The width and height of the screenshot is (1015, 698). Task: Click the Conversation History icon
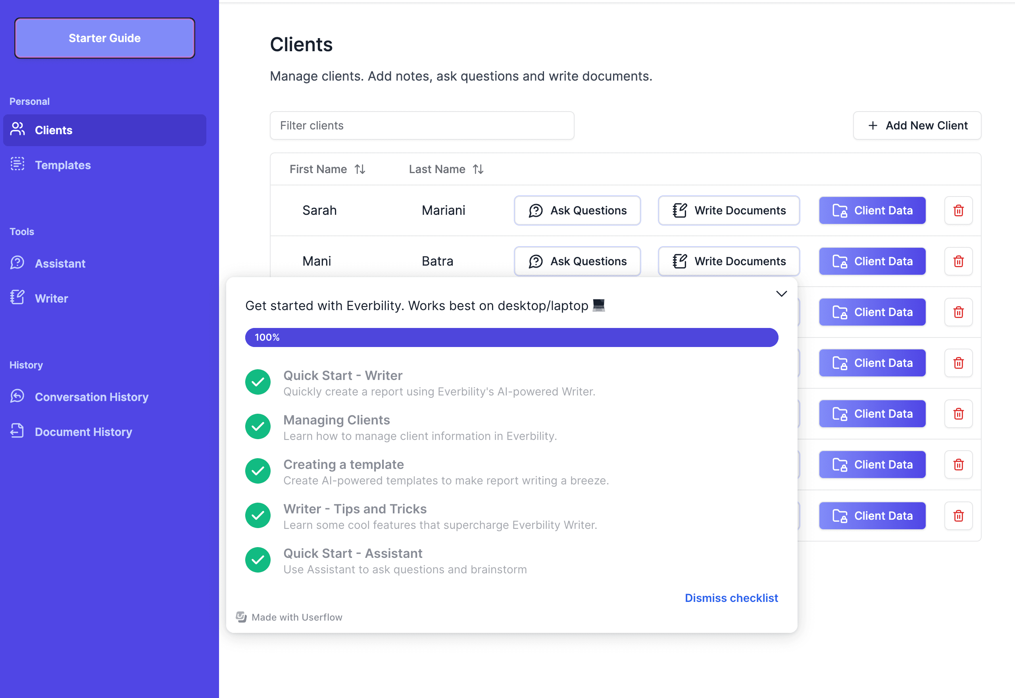tap(17, 396)
